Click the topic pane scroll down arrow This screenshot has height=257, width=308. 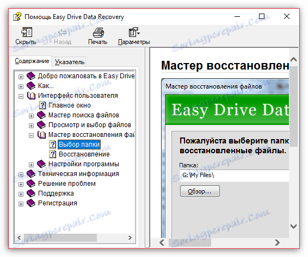(293, 226)
